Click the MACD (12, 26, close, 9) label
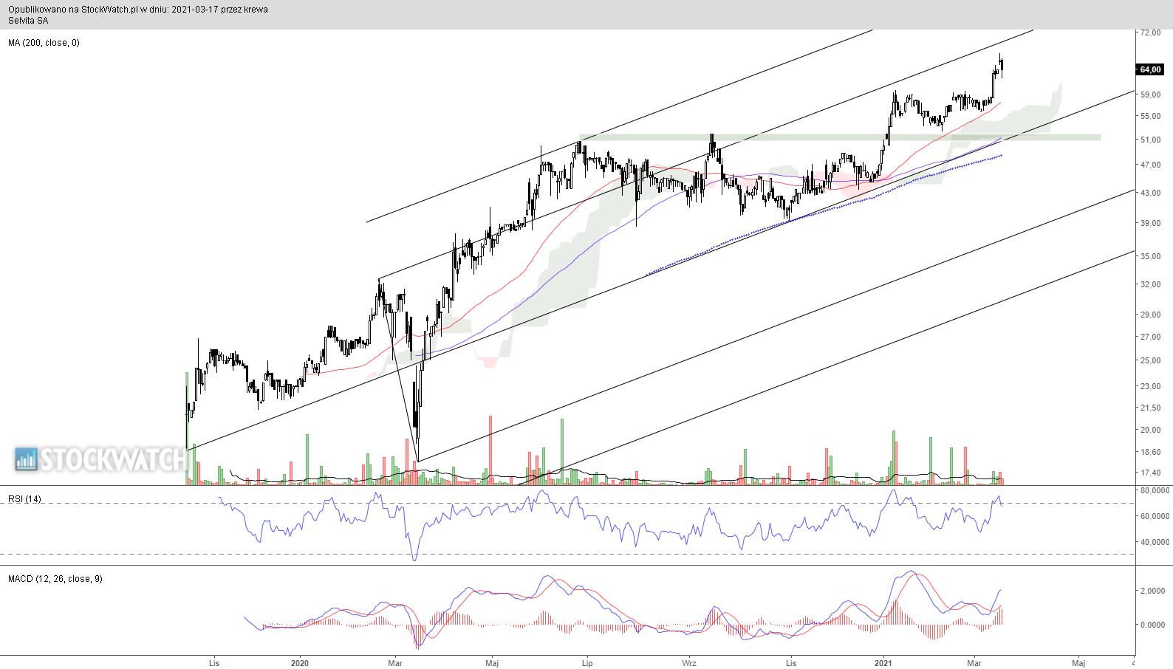1173x669 pixels. pos(55,579)
